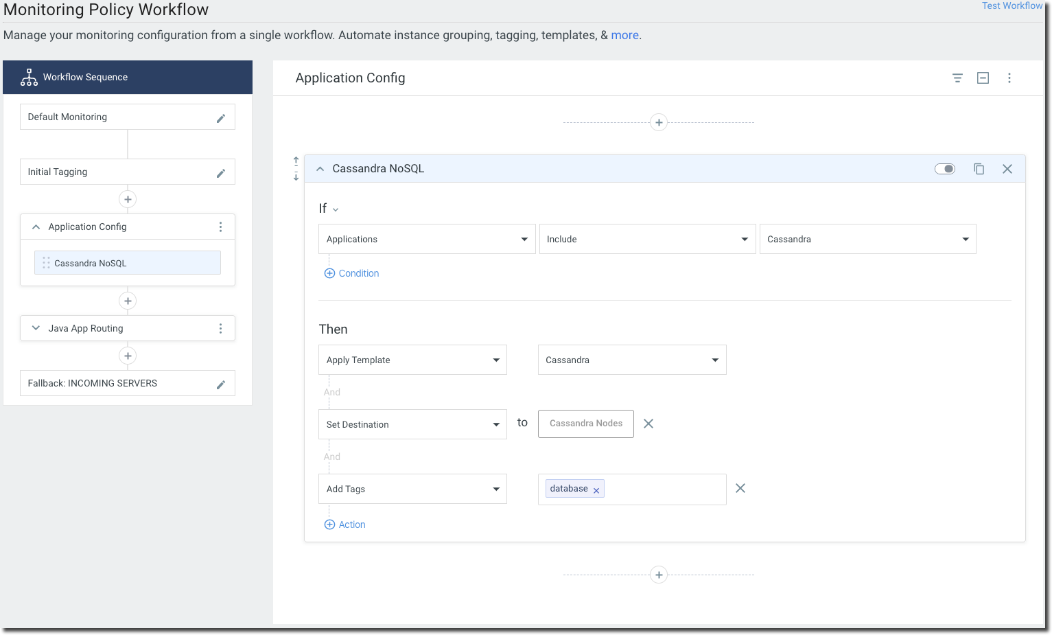
Task: Expand the Java App Routing step
Action: [36, 328]
